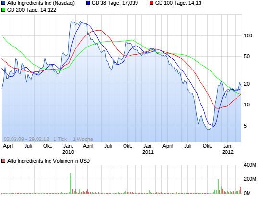Click the green GD 200 Tage legend square
This screenshot has width=262, height=198.
(3, 10)
